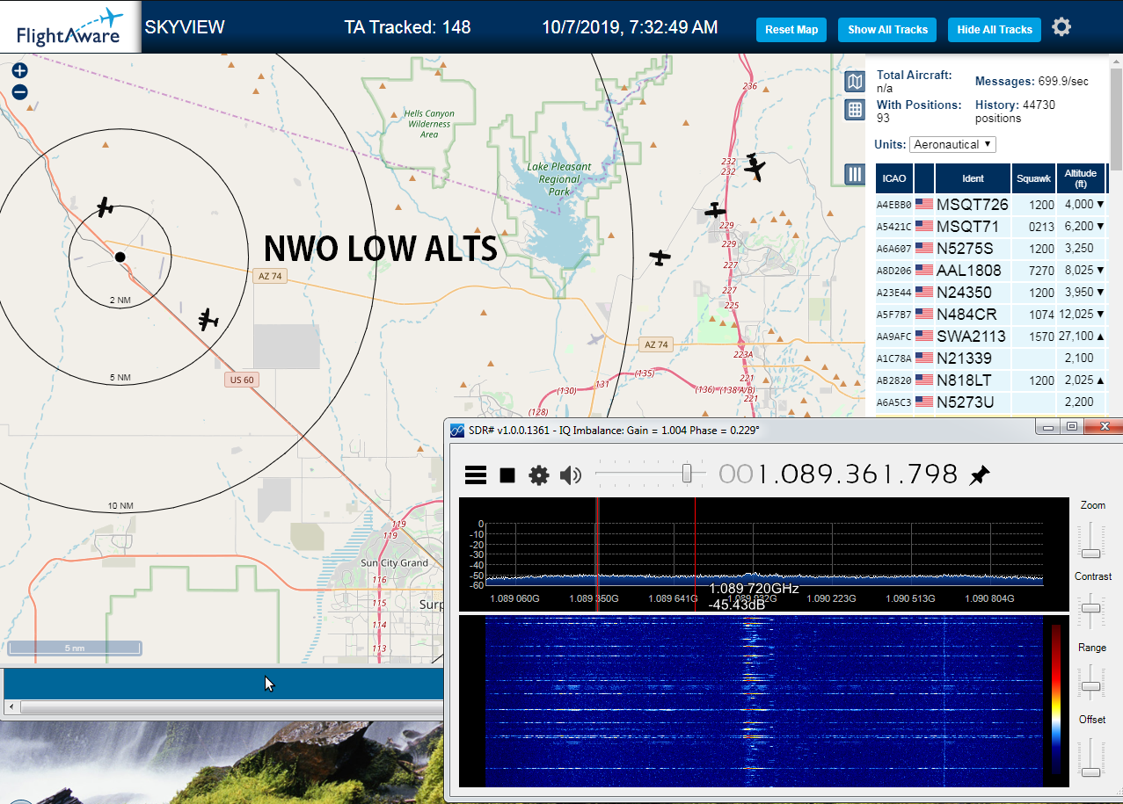This screenshot has width=1123, height=804.
Task: Select aircraft icon inside the 2 NM ring
Action: click(105, 207)
